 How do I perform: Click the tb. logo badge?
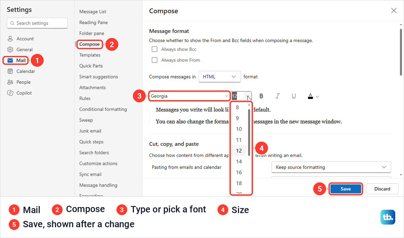tap(388, 217)
